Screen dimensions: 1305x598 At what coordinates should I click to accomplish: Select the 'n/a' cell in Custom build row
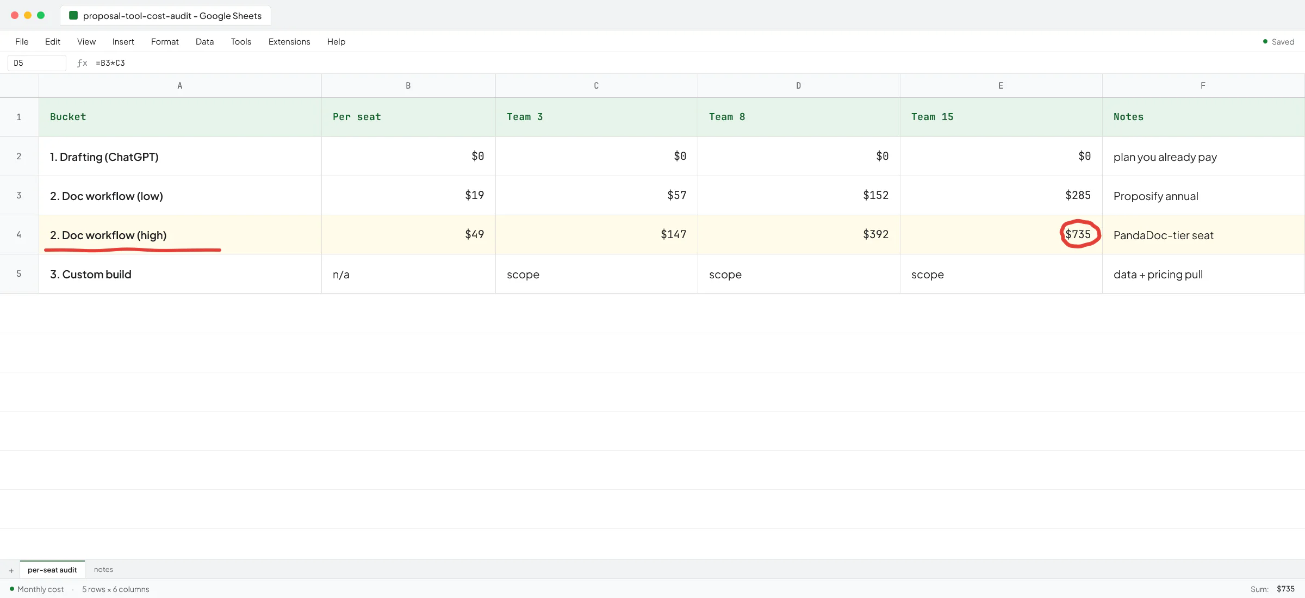(x=408, y=273)
